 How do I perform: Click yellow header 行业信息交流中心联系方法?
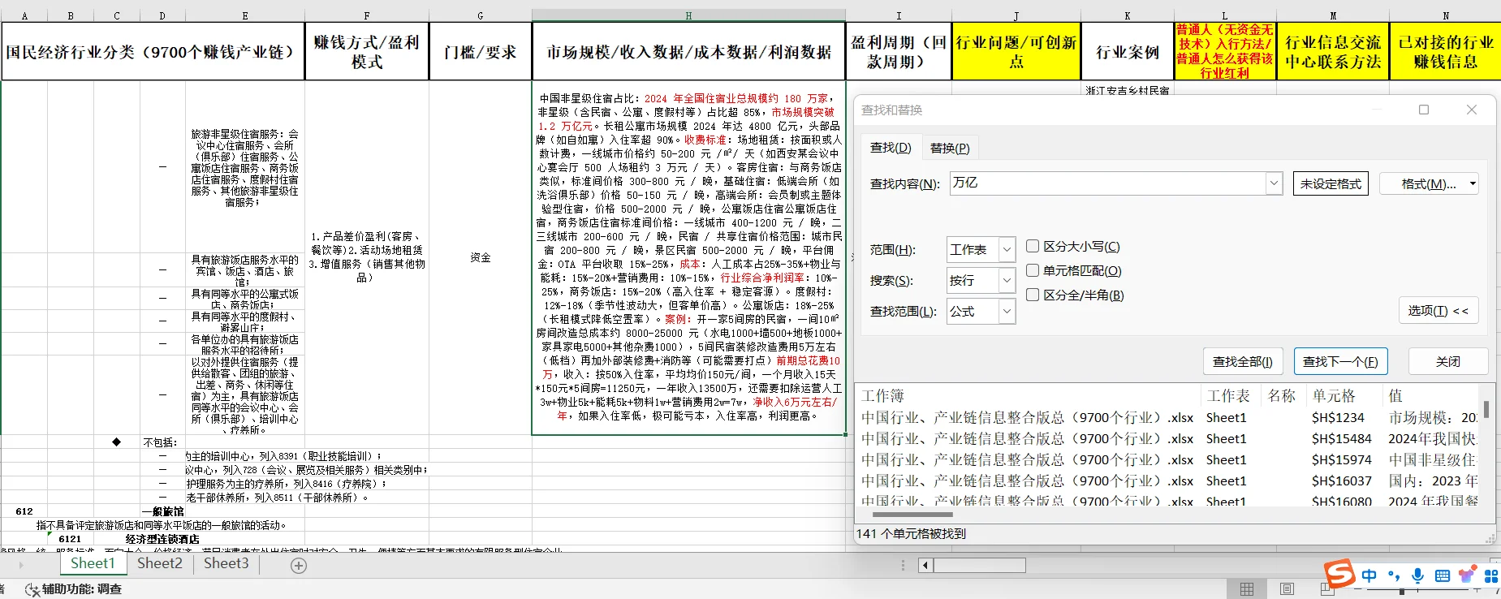(1333, 51)
